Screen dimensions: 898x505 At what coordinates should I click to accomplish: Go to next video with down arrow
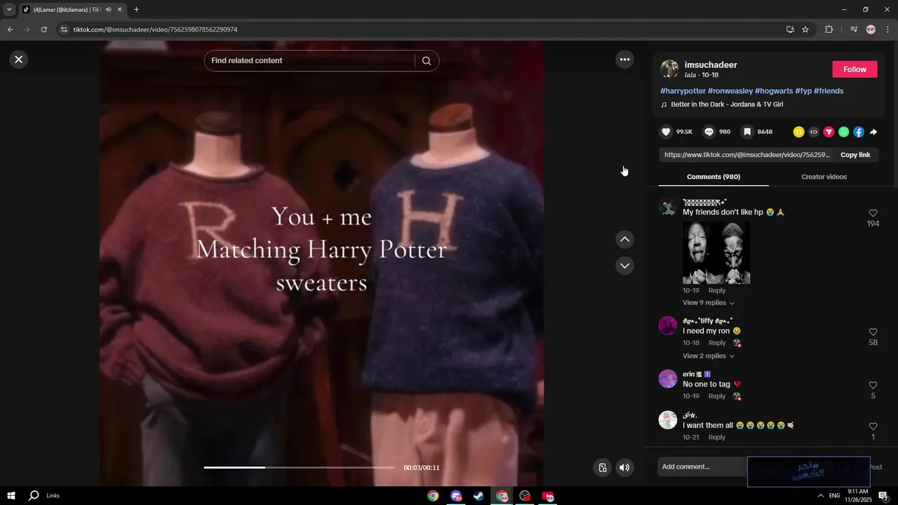click(x=624, y=266)
